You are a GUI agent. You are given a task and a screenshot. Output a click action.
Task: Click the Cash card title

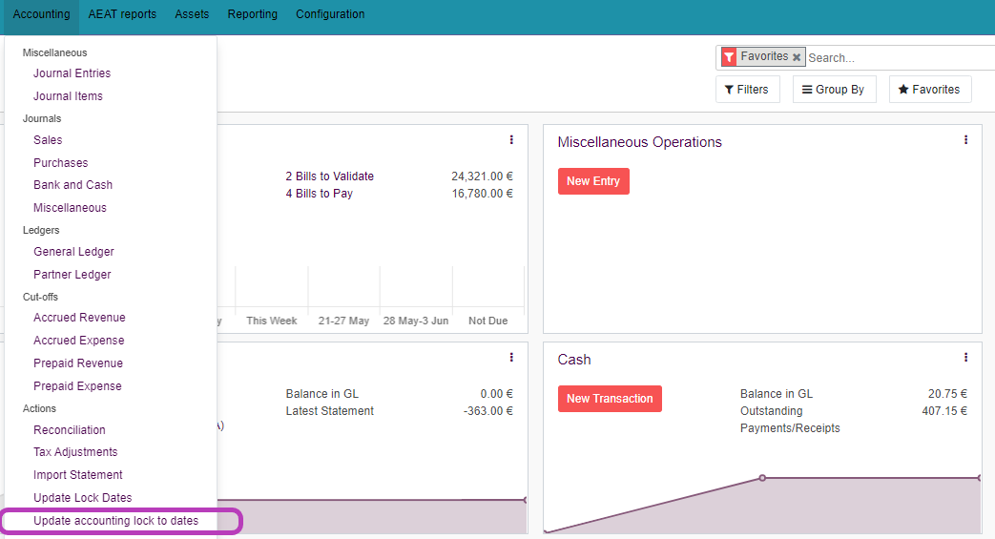[574, 360]
